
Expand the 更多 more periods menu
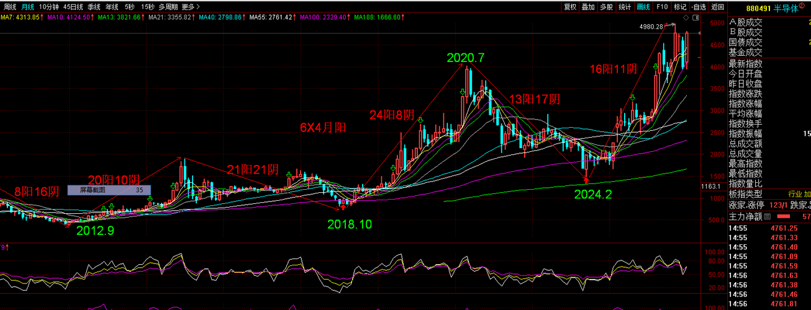pyautogui.click(x=191, y=7)
